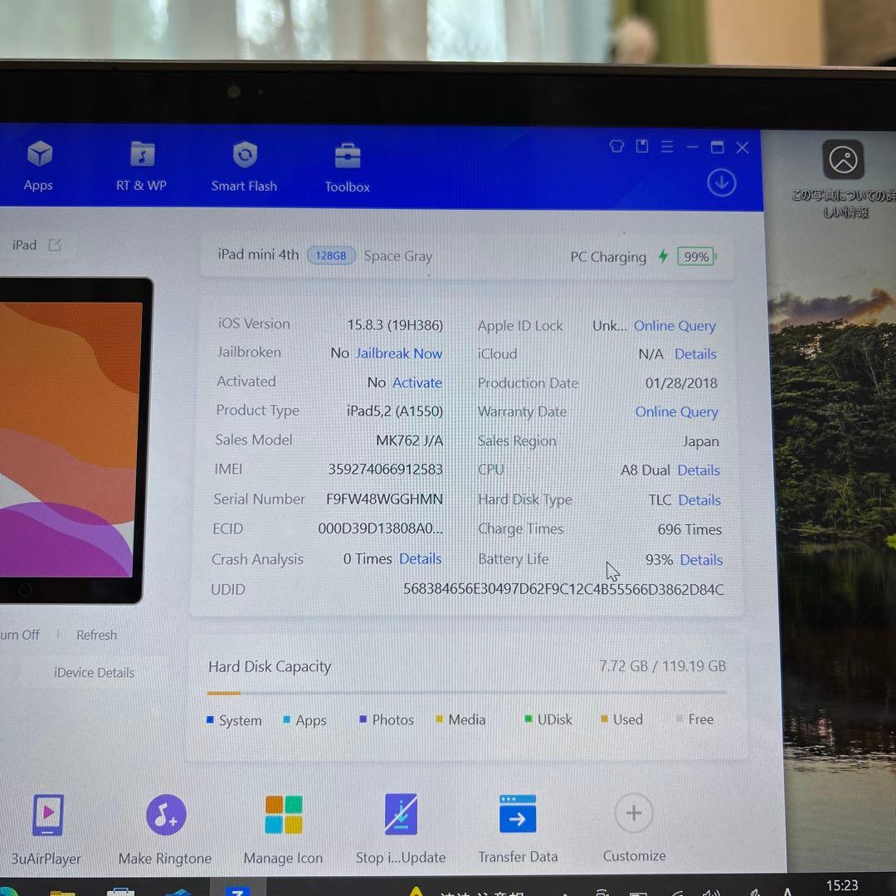Open RT & WP ringtones and wallpapers

coord(142,156)
